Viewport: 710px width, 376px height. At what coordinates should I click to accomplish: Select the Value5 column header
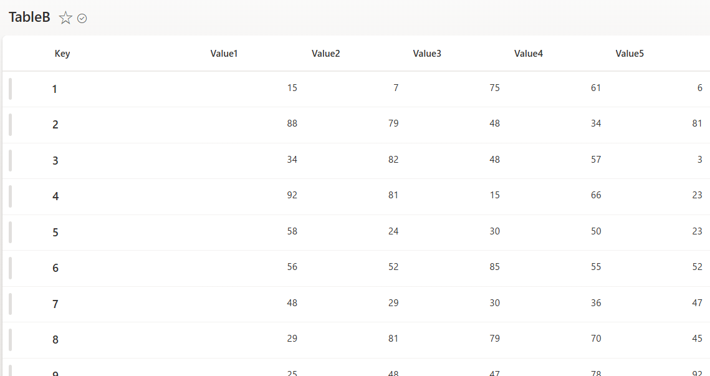pos(630,54)
